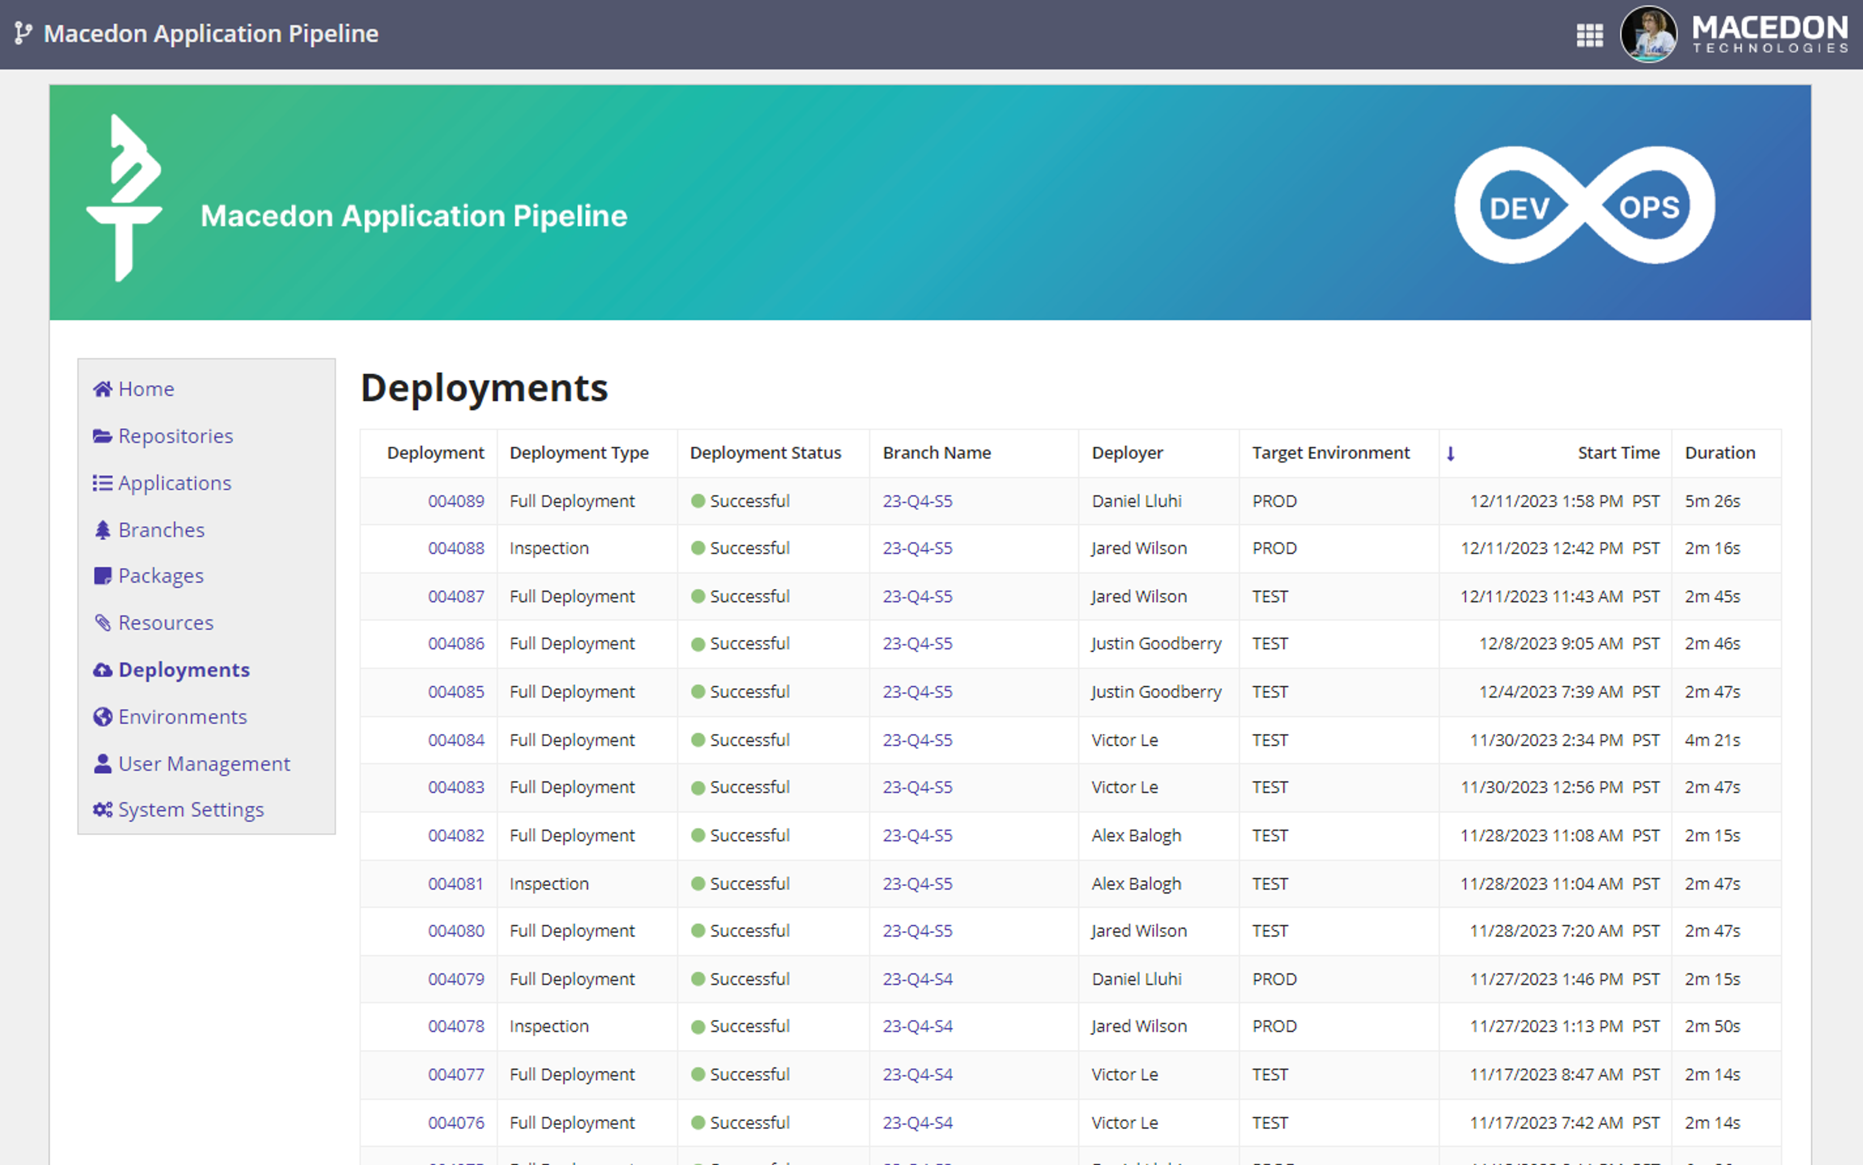Select the 12/11/2023 12:42 PM start time
The width and height of the screenshot is (1863, 1165).
1560,549
